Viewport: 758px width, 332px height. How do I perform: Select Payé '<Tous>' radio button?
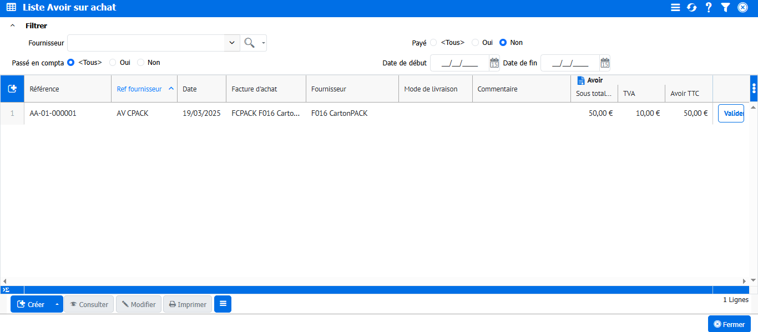[433, 43]
